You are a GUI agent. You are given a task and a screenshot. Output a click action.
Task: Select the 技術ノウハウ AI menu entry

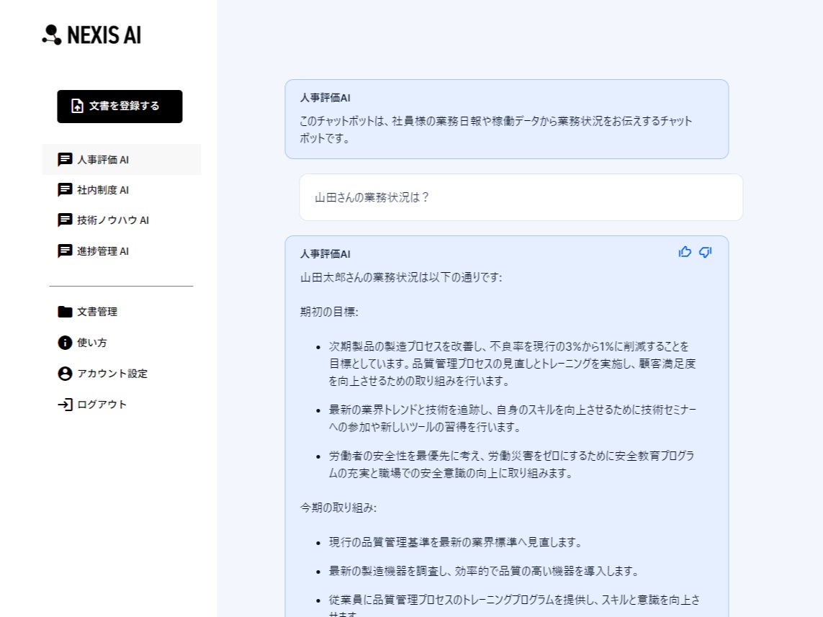coord(121,220)
